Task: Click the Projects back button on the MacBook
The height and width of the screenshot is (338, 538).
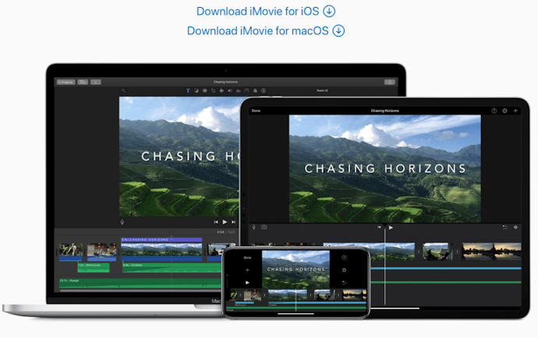Action: click(65, 82)
